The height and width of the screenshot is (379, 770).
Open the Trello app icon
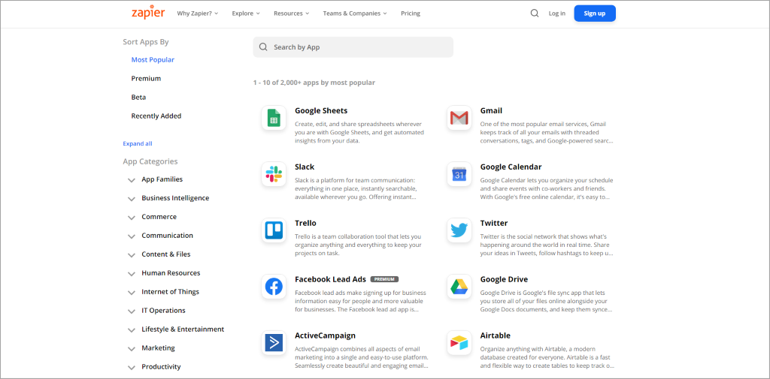click(274, 230)
